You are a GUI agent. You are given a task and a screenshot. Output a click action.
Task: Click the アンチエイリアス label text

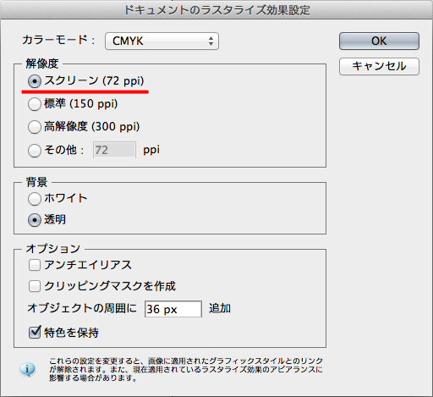coord(88,265)
